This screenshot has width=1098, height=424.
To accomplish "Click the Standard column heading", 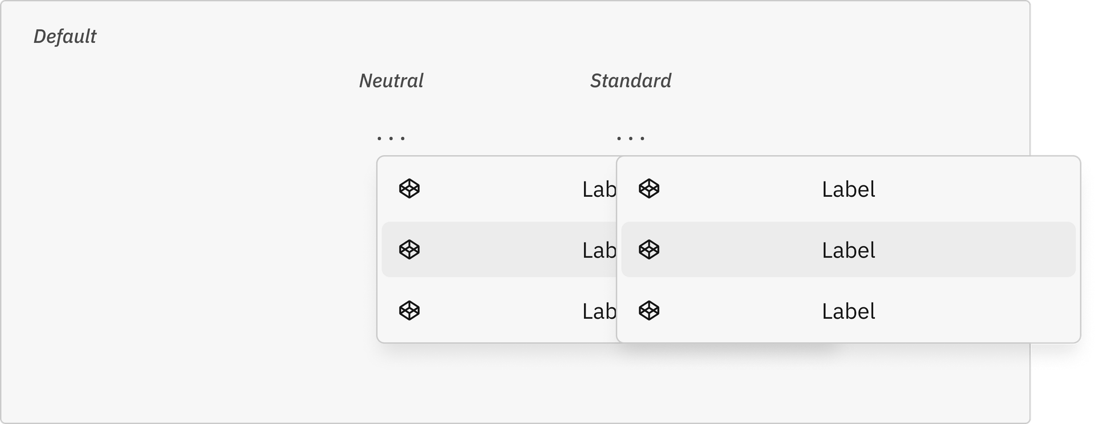I will (631, 81).
